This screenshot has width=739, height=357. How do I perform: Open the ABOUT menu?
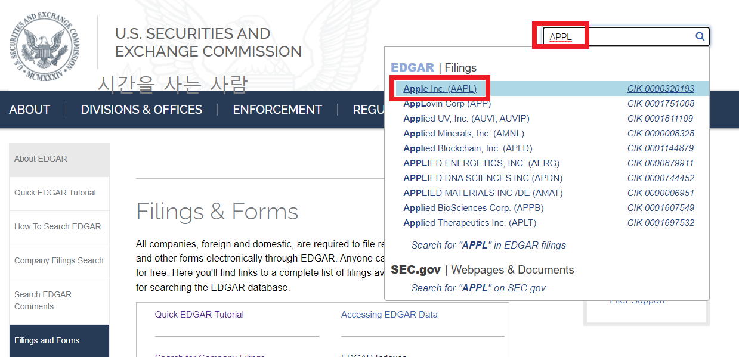tap(30, 110)
